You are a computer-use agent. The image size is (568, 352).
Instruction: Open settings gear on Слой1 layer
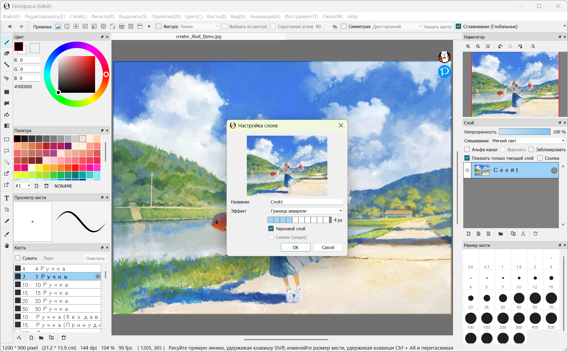(x=554, y=171)
